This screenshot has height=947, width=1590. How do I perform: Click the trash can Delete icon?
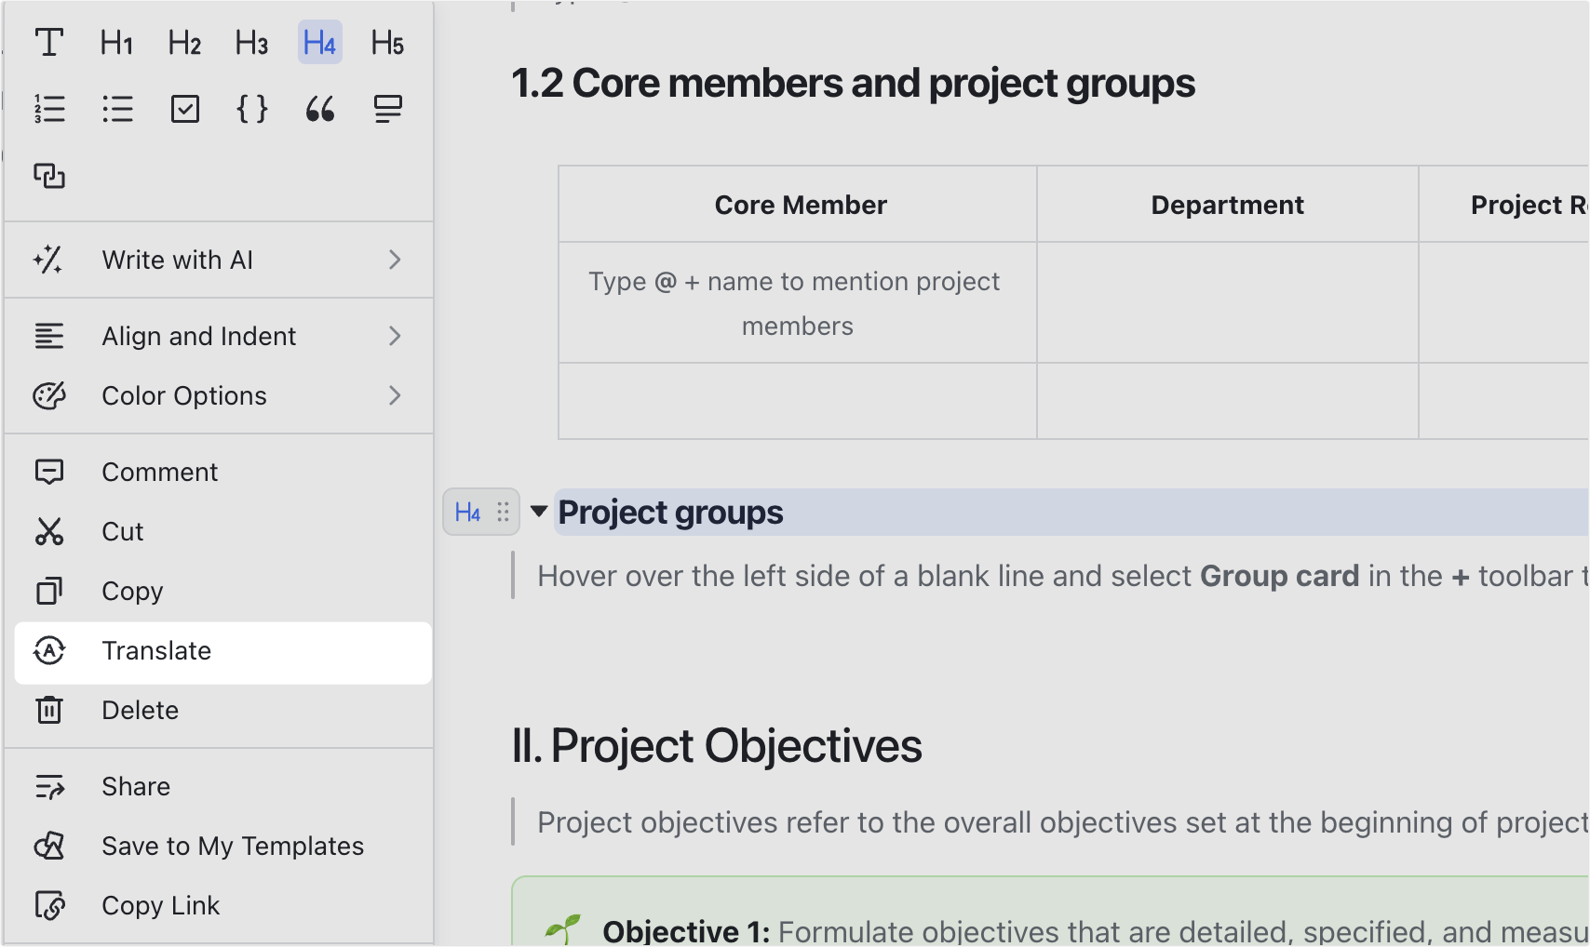[x=49, y=710]
